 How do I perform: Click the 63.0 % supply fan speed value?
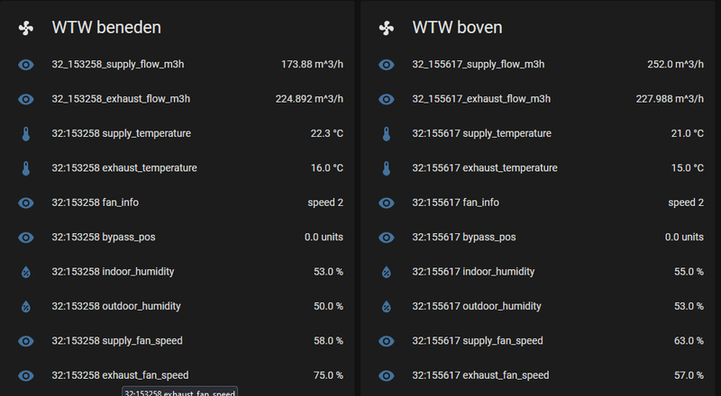coord(688,341)
